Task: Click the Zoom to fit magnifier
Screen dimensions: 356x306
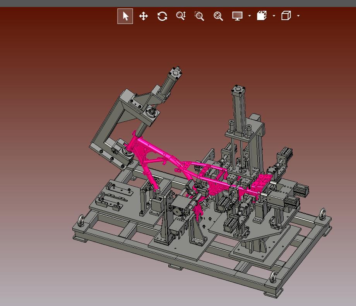Action: (218, 16)
